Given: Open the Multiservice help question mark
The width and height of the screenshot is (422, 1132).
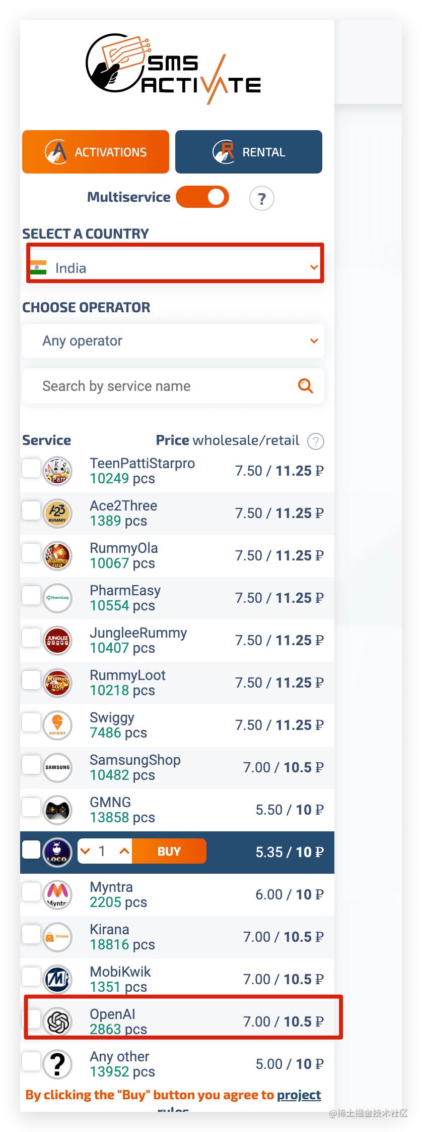Looking at the screenshot, I should pyautogui.click(x=261, y=198).
